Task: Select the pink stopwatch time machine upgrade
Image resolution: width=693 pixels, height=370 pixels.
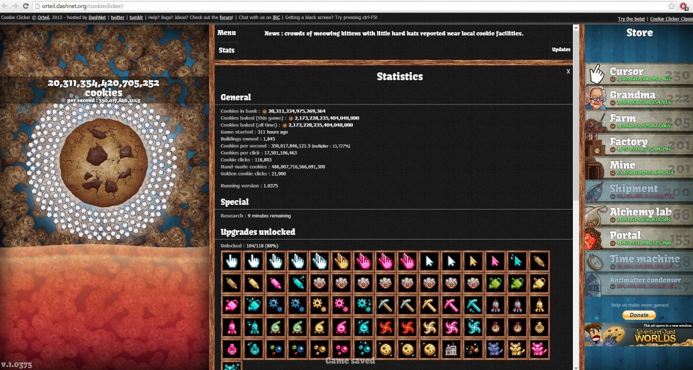Action: point(232,349)
